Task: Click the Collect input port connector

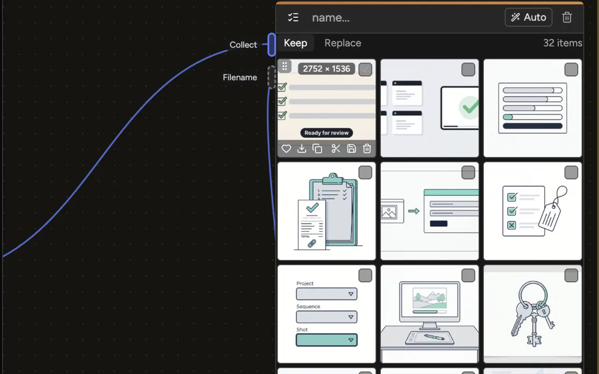Action: (x=271, y=44)
